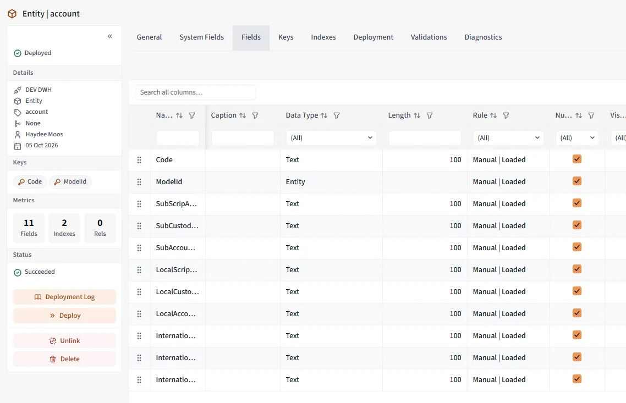Toggle nullable checkbox for SubCustod row
The height and width of the screenshot is (403, 626).
[577, 225]
